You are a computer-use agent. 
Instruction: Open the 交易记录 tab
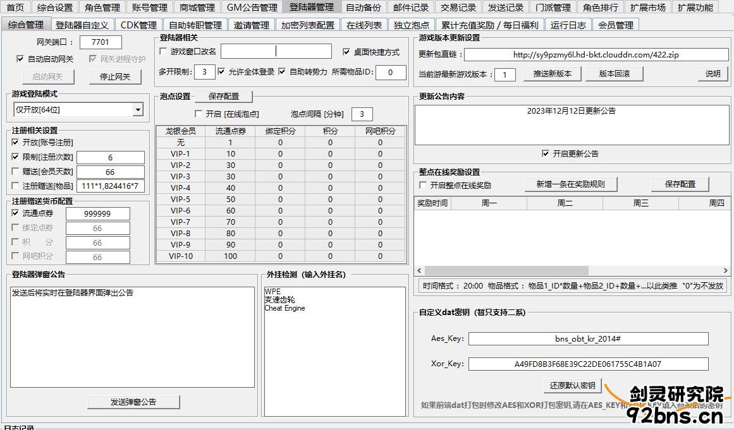pyautogui.click(x=458, y=8)
